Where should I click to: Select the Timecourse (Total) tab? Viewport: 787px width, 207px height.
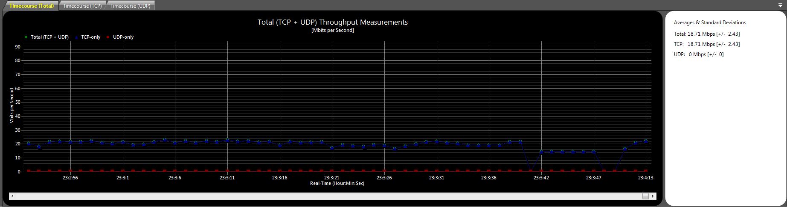(32, 6)
